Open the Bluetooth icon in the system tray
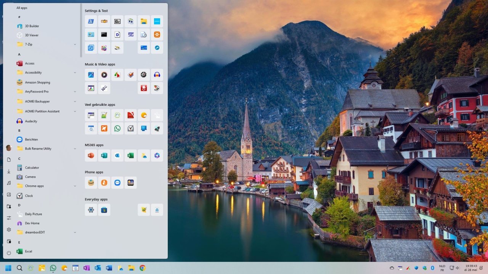Viewport: 488px width, 274px height. coord(432,268)
